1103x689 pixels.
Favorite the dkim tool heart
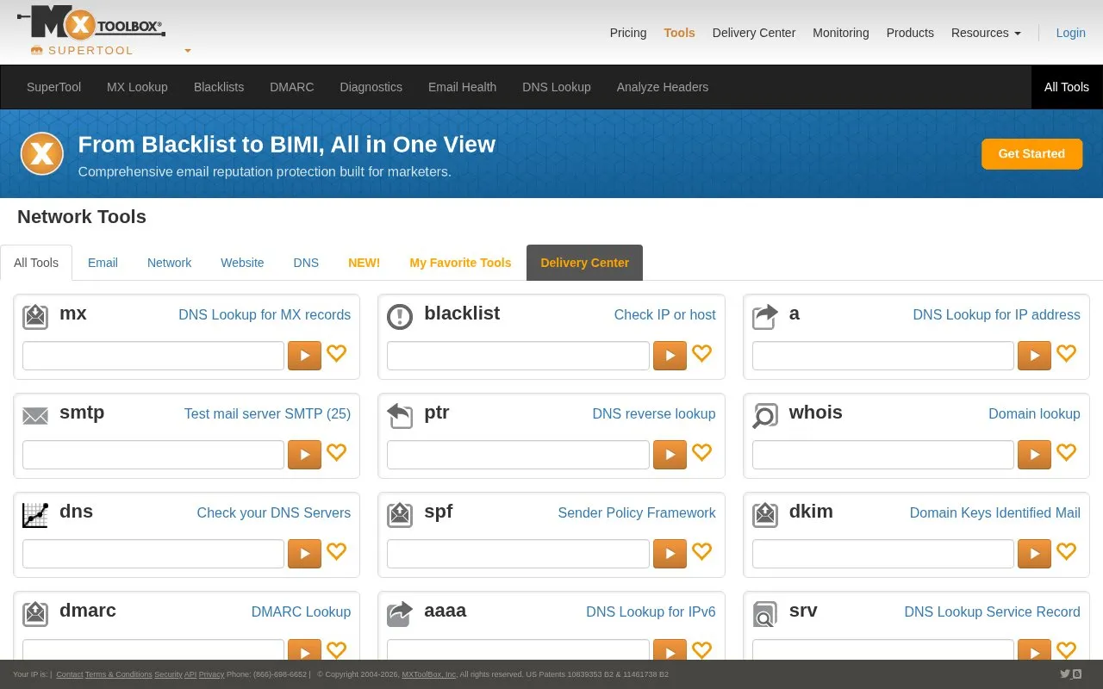tap(1067, 551)
